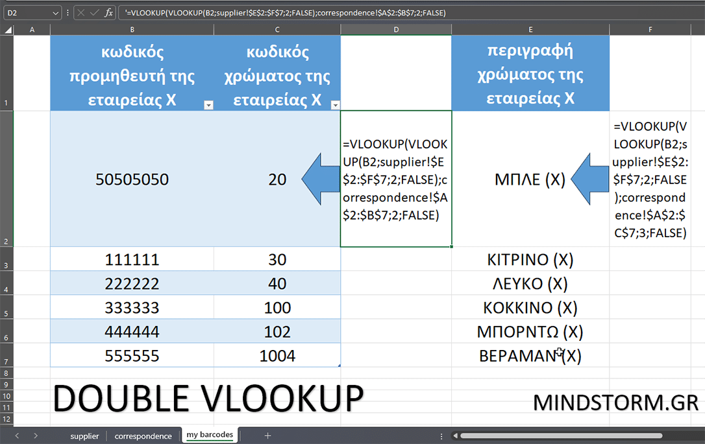The width and height of the screenshot is (705, 444).
Task: Add a new sheet with plus icon
Action: pyautogui.click(x=267, y=436)
